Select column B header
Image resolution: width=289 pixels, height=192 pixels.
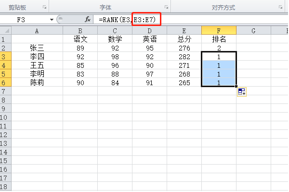pos(80,31)
